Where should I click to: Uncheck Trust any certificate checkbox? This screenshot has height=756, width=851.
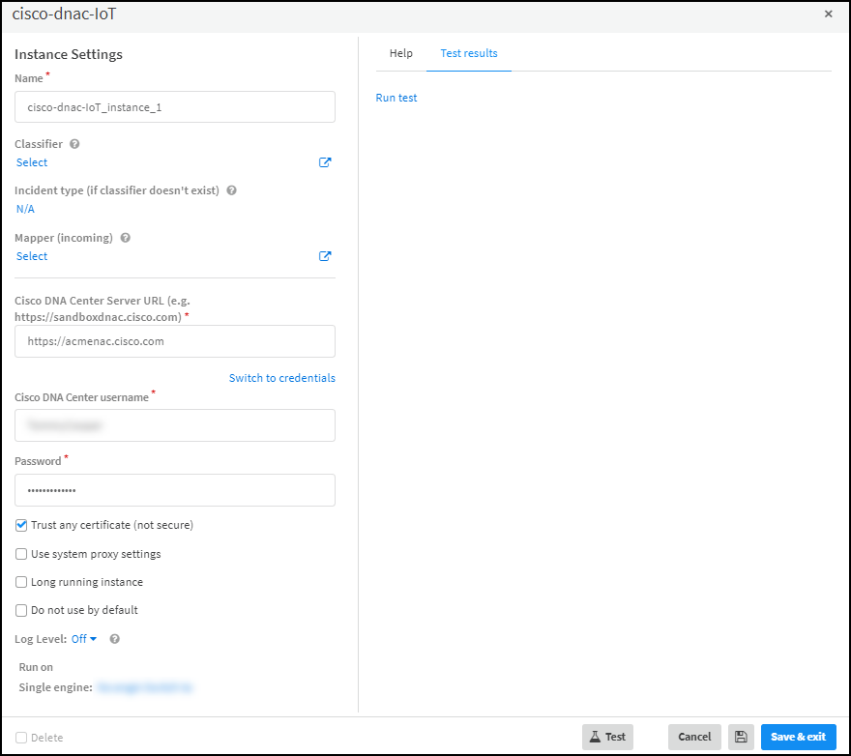[21, 525]
